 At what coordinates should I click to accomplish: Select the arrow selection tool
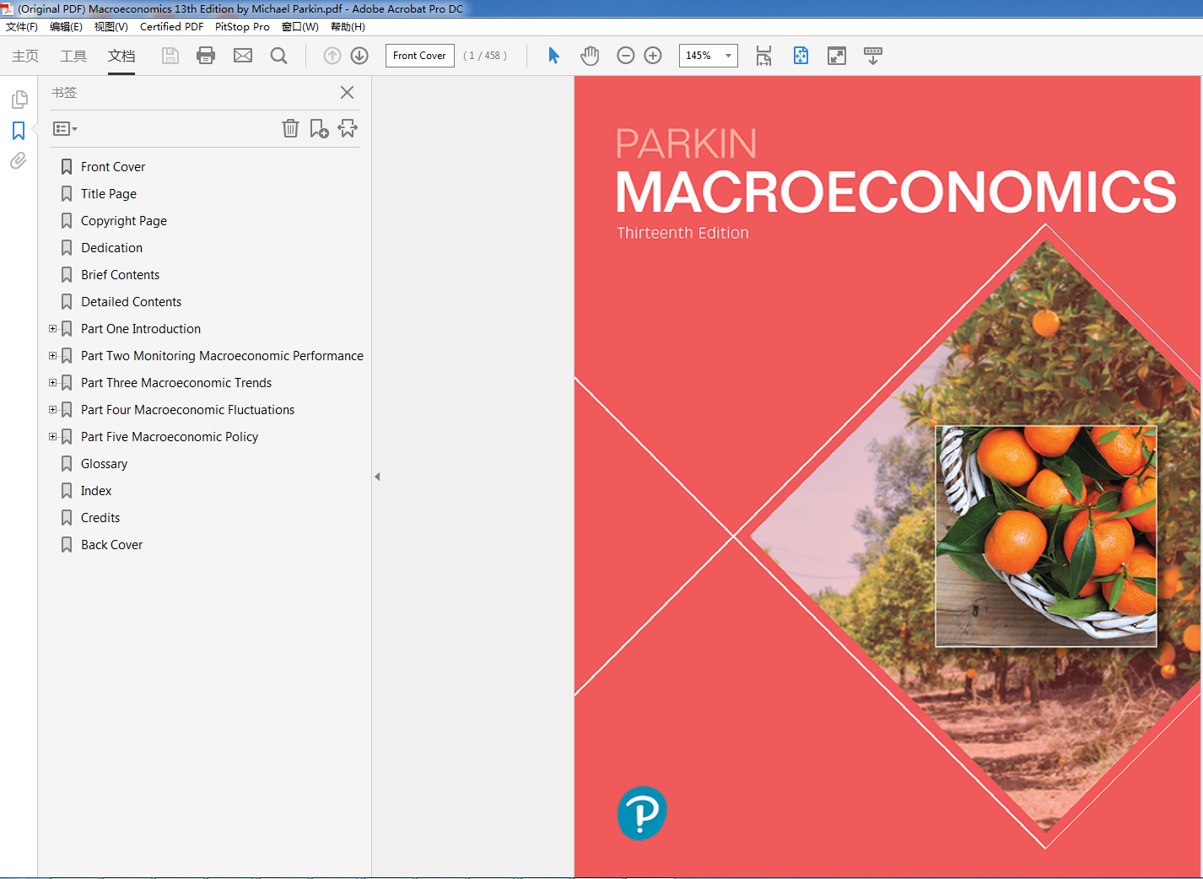coord(553,56)
